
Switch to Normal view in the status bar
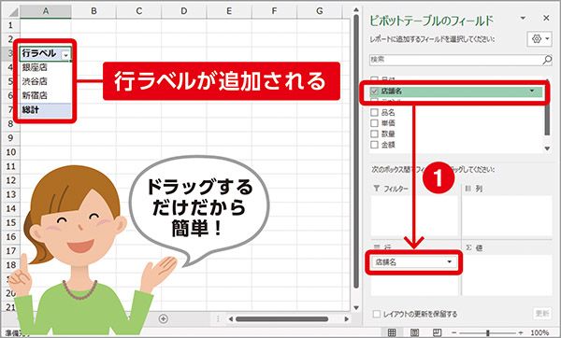[392, 332]
